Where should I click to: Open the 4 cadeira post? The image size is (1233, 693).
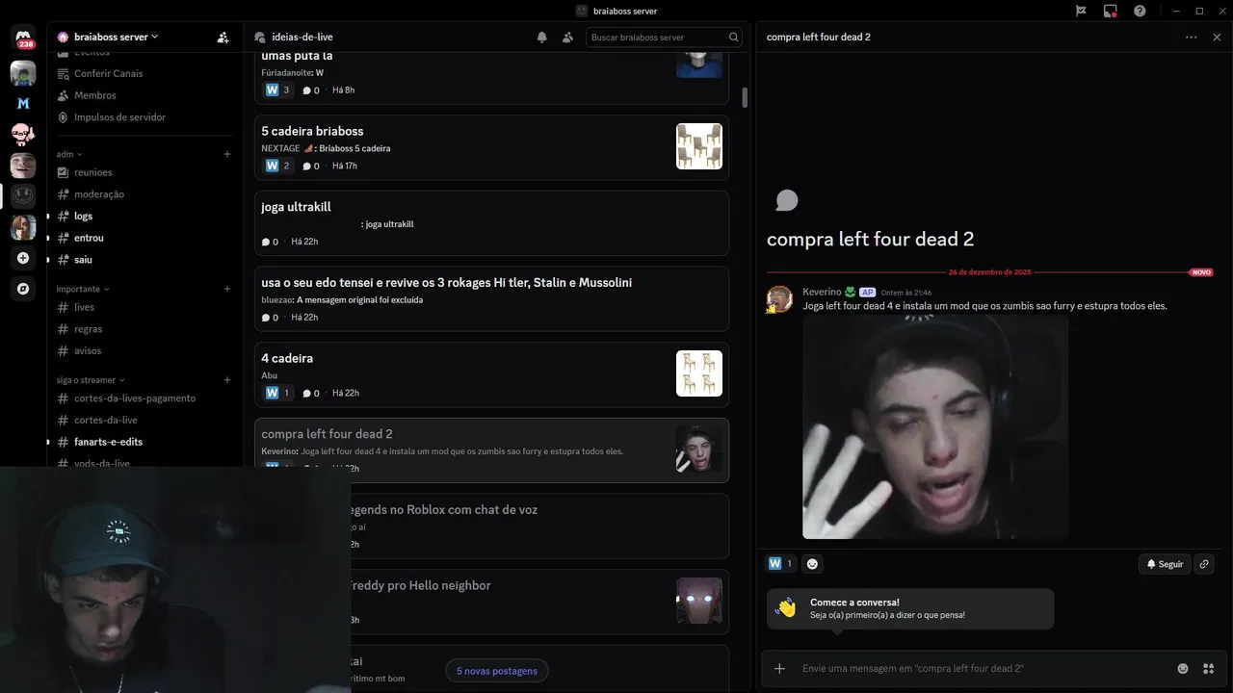pos(491,374)
